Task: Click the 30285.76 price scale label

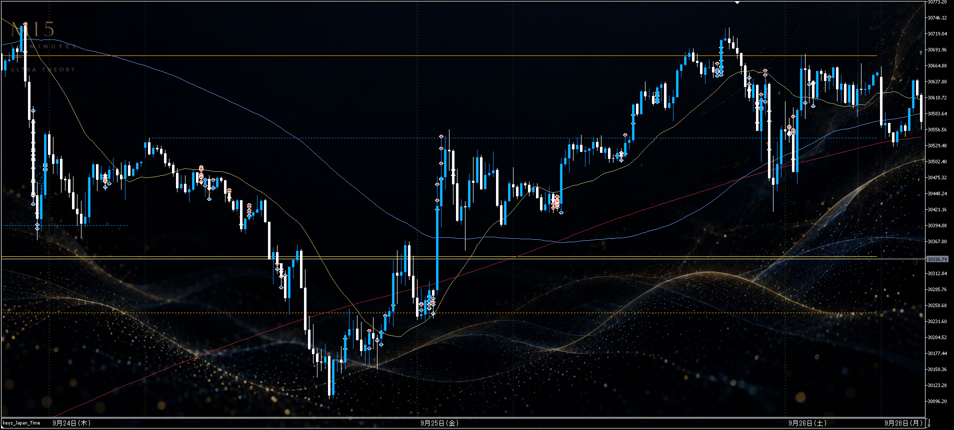Action: click(x=937, y=290)
